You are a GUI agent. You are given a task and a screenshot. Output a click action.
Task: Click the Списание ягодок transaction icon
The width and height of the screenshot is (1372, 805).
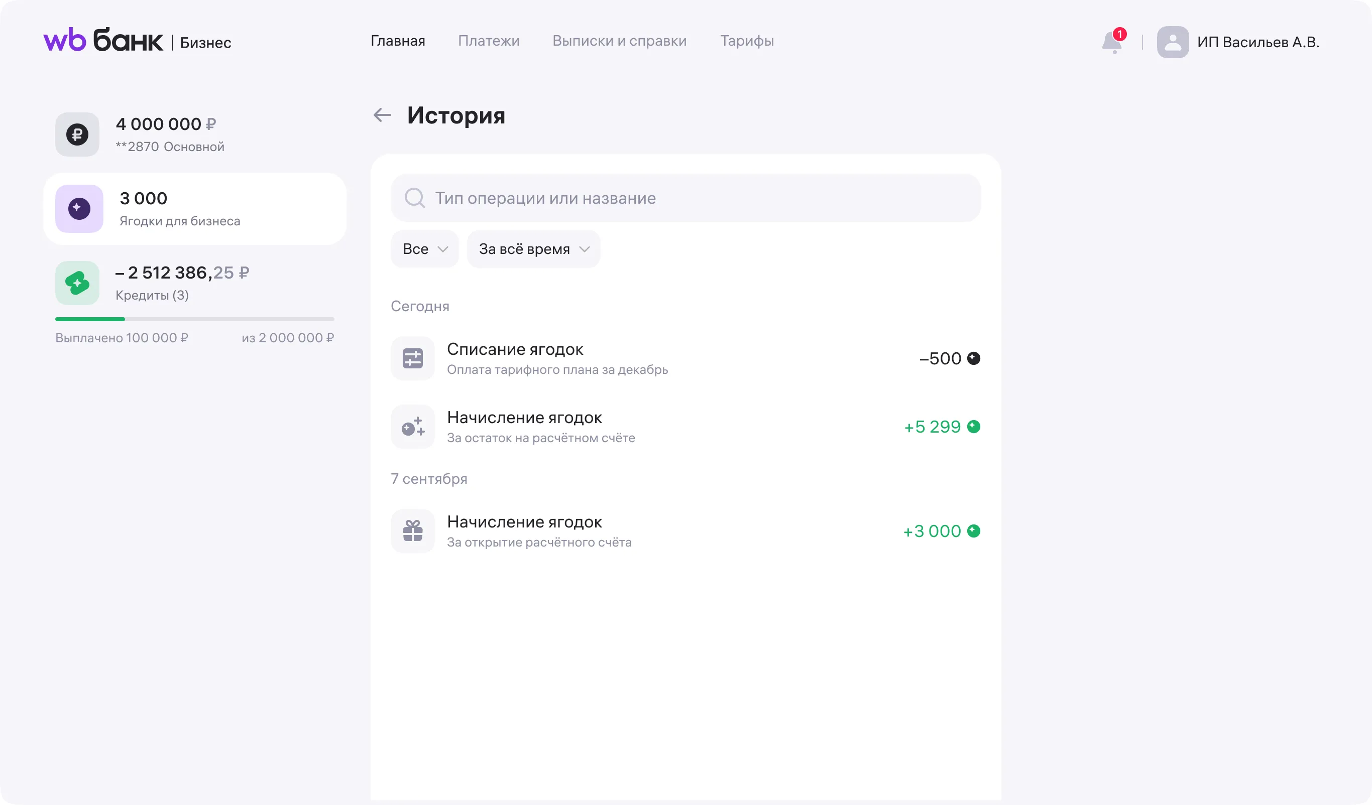click(x=413, y=358)
